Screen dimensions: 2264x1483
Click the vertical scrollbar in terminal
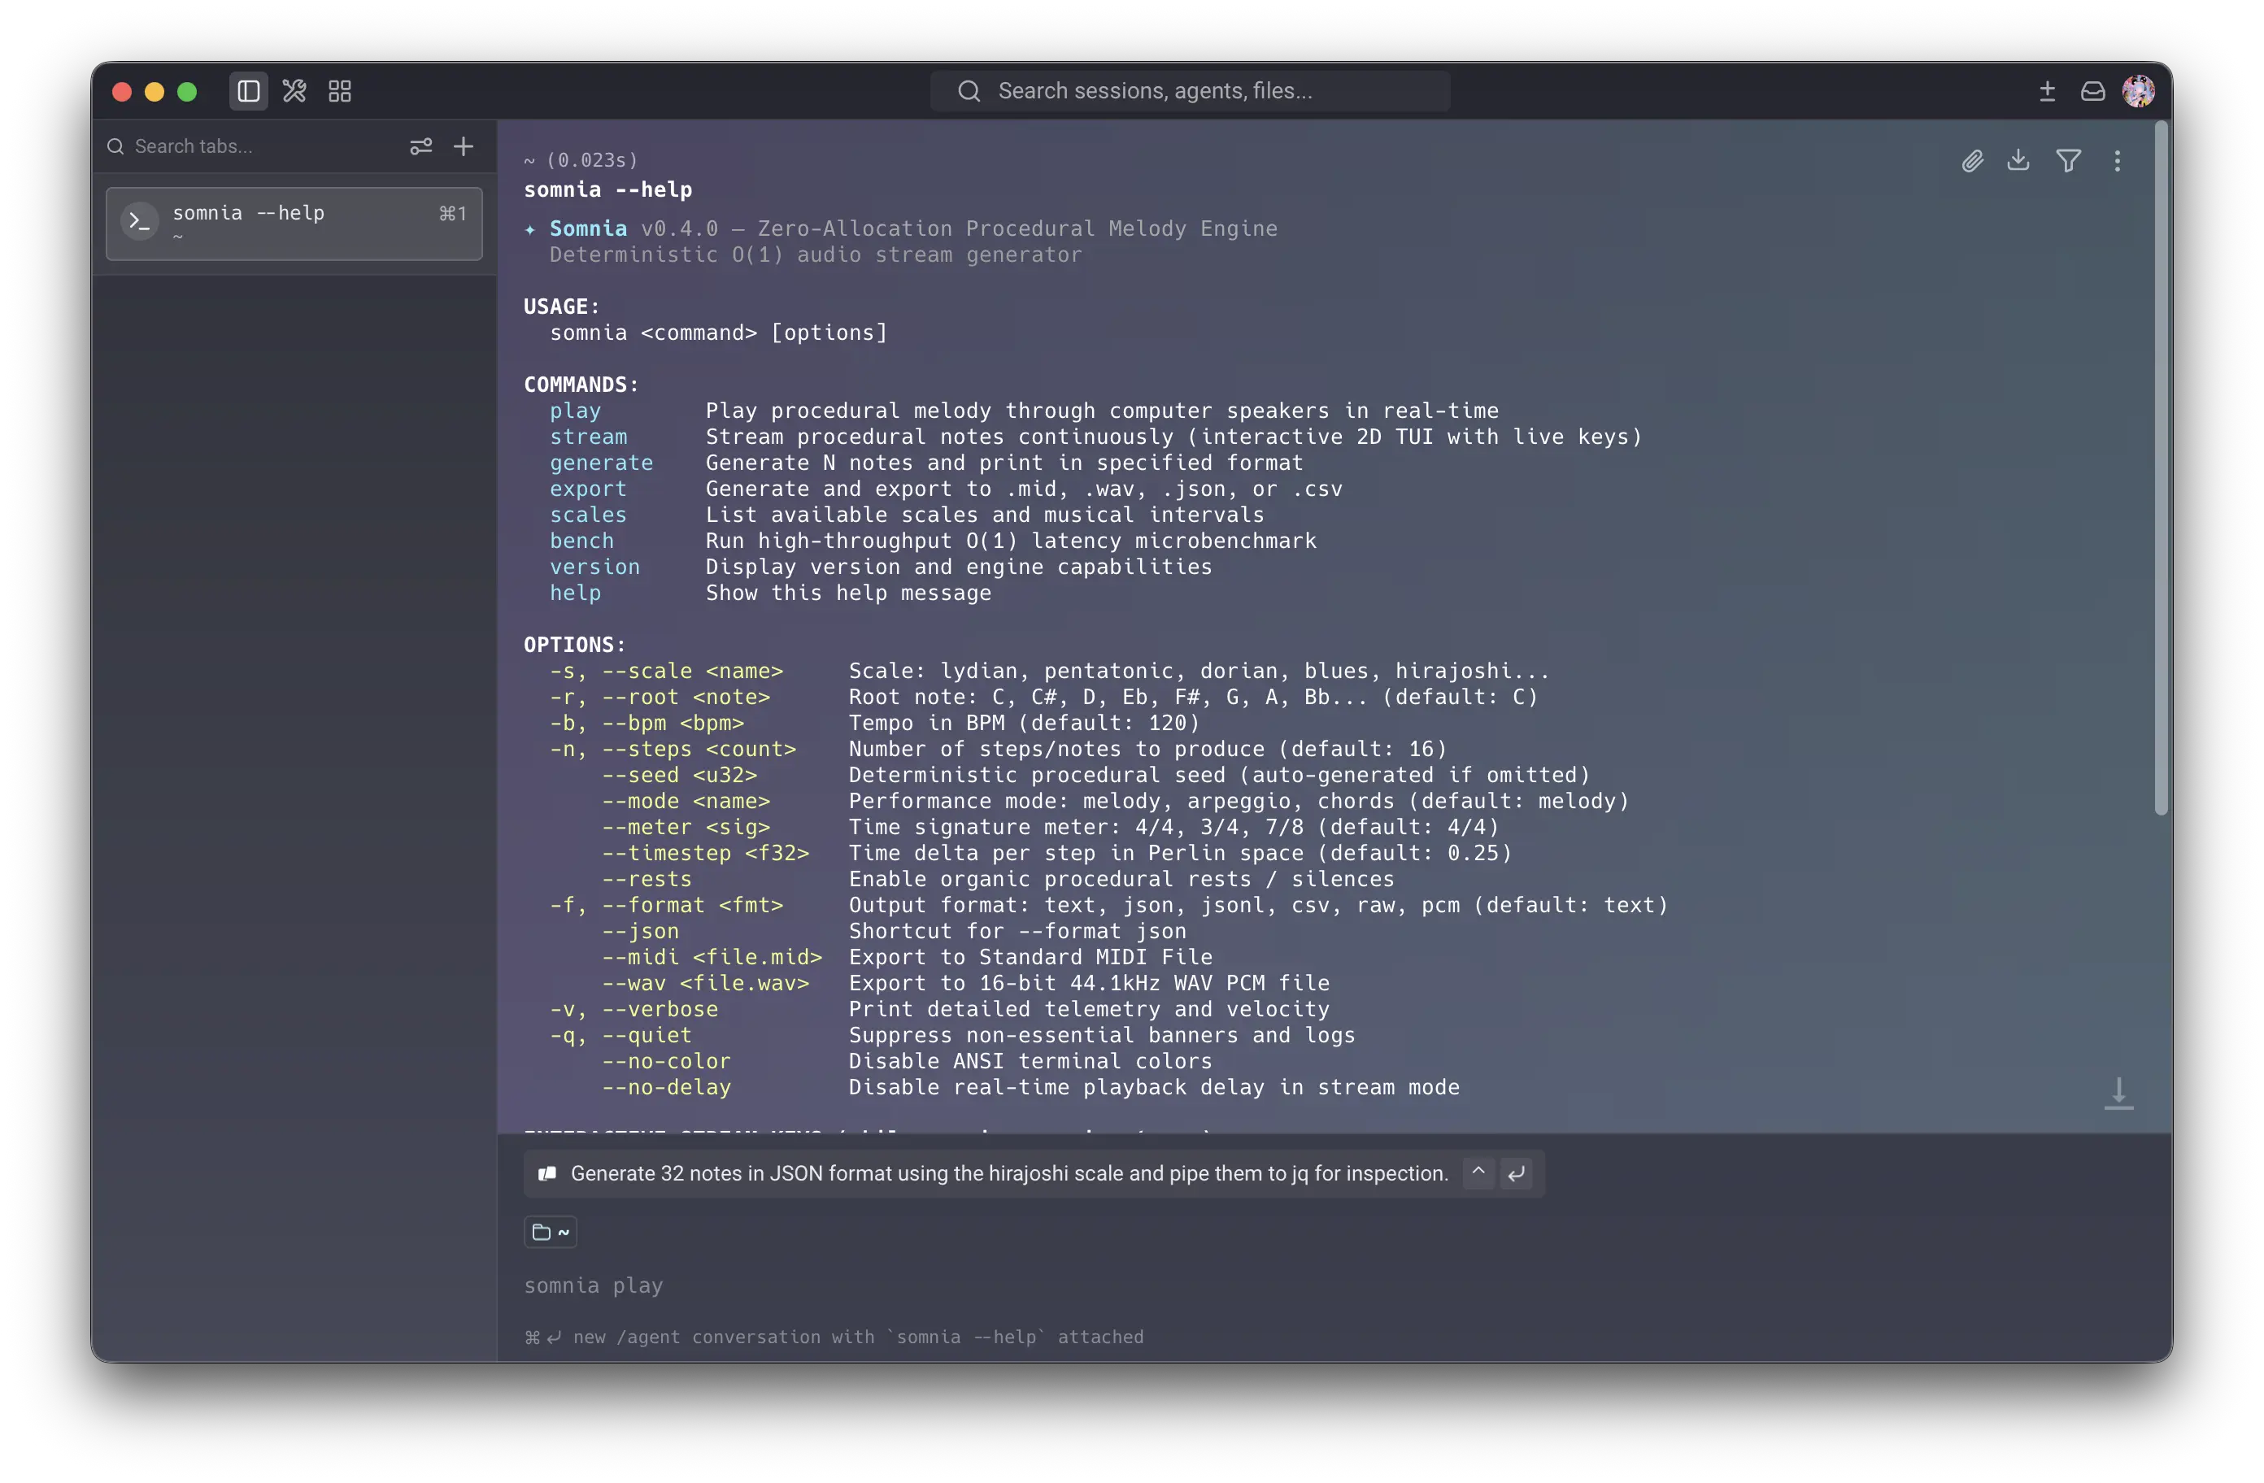pyautogui.click(x=2162, y=468)
